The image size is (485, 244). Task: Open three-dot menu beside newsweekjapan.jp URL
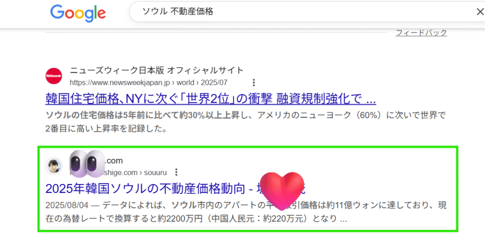[254, 82]
